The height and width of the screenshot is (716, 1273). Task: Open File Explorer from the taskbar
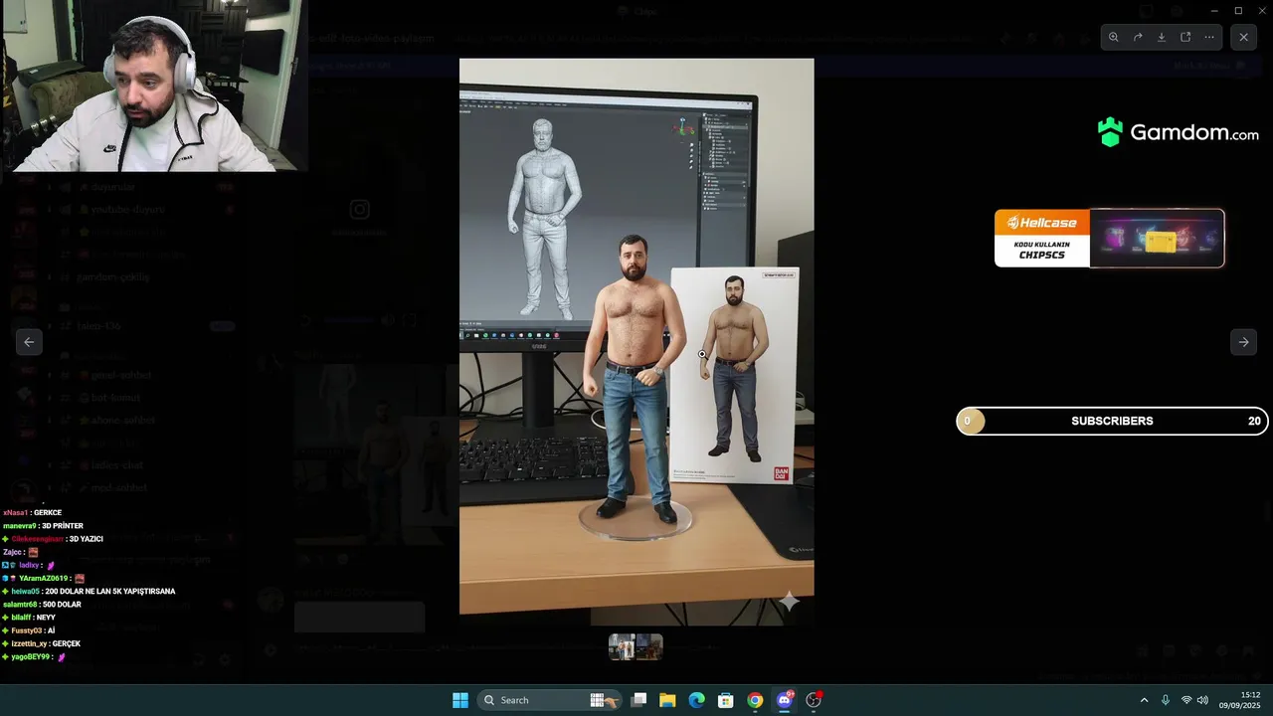pyautogui.click(x=667, y=700)
